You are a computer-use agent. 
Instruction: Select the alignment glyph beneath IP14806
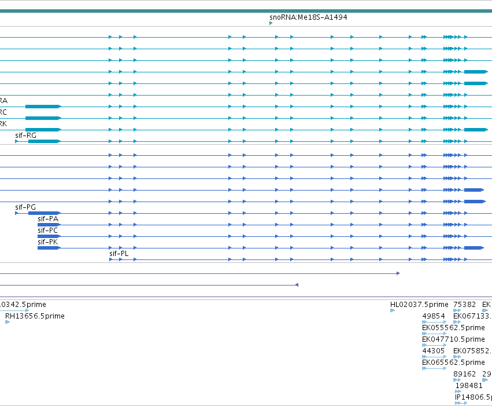(x=461, y=403)
